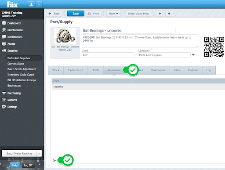Click the Category field Parts And Supplies
The image size is (225, 170).
[x=164, y=55]
